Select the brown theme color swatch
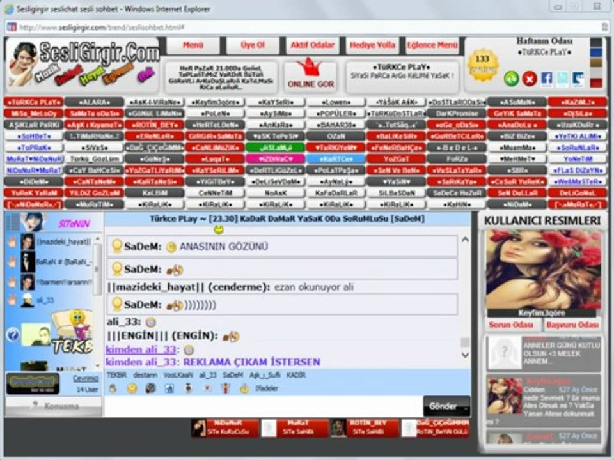Image resolution: width=614 pixels, height=460 pixels. (596, 63)
